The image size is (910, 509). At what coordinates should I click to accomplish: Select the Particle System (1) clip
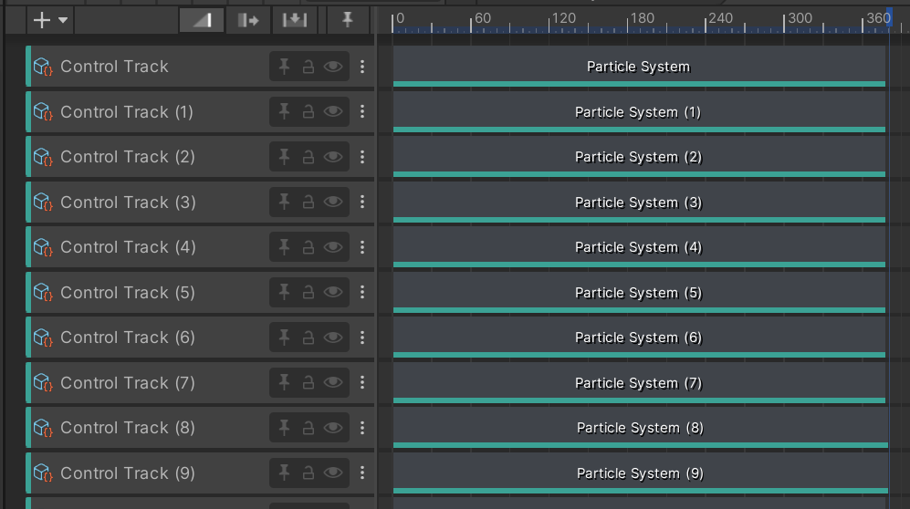639,112
